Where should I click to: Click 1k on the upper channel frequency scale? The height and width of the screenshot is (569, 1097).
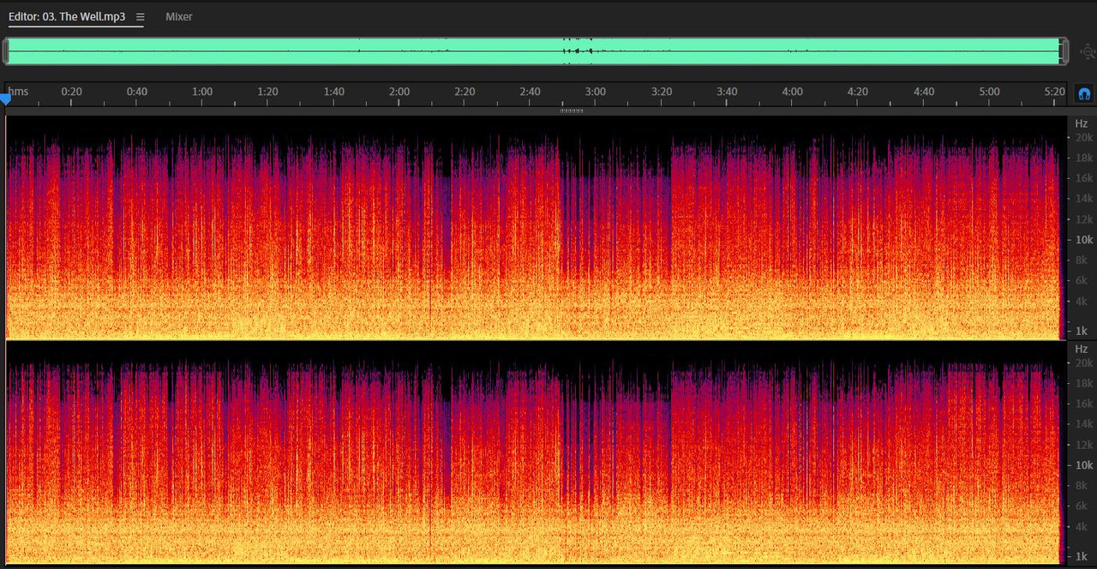tap(1082, 331)
